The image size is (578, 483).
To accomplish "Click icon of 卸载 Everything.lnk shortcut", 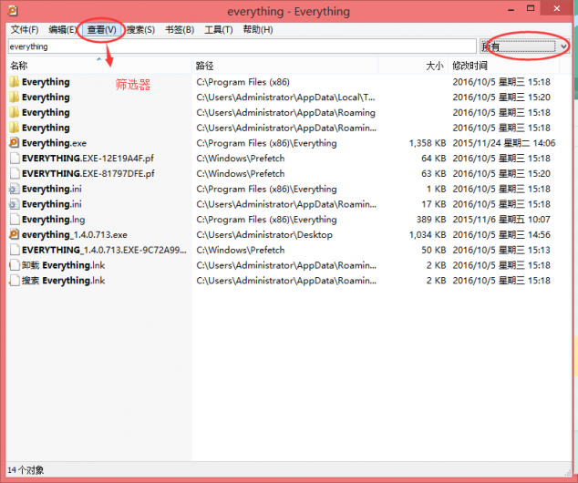I will pos(15,265).
